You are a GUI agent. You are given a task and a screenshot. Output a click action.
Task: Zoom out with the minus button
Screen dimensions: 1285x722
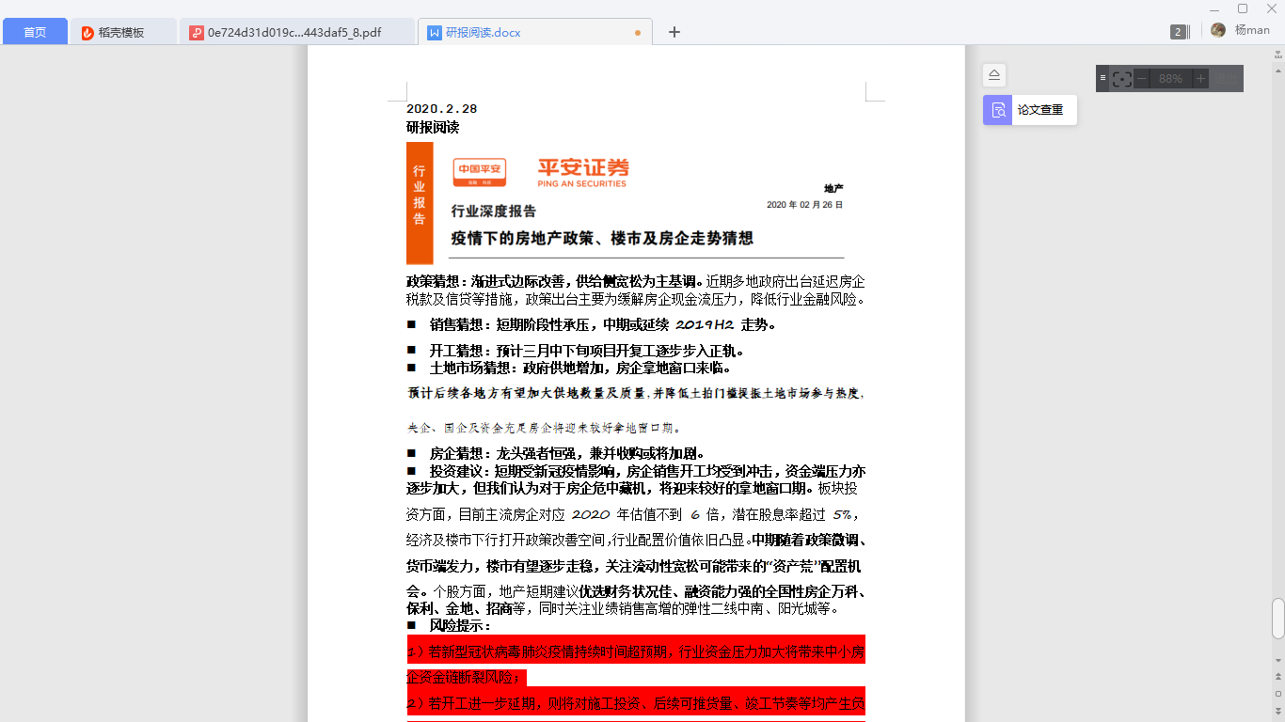click(x=1142, y=79)
